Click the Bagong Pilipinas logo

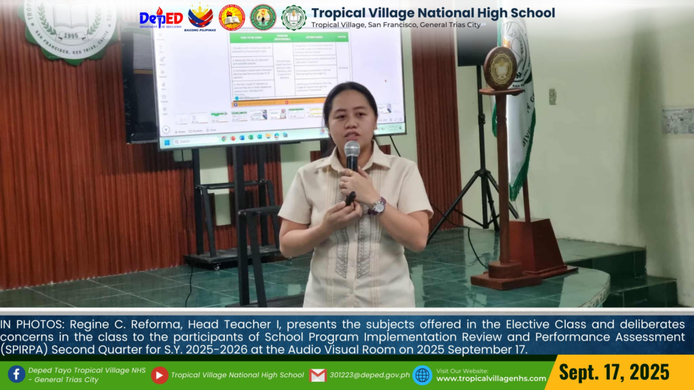(x=200, y=17)
